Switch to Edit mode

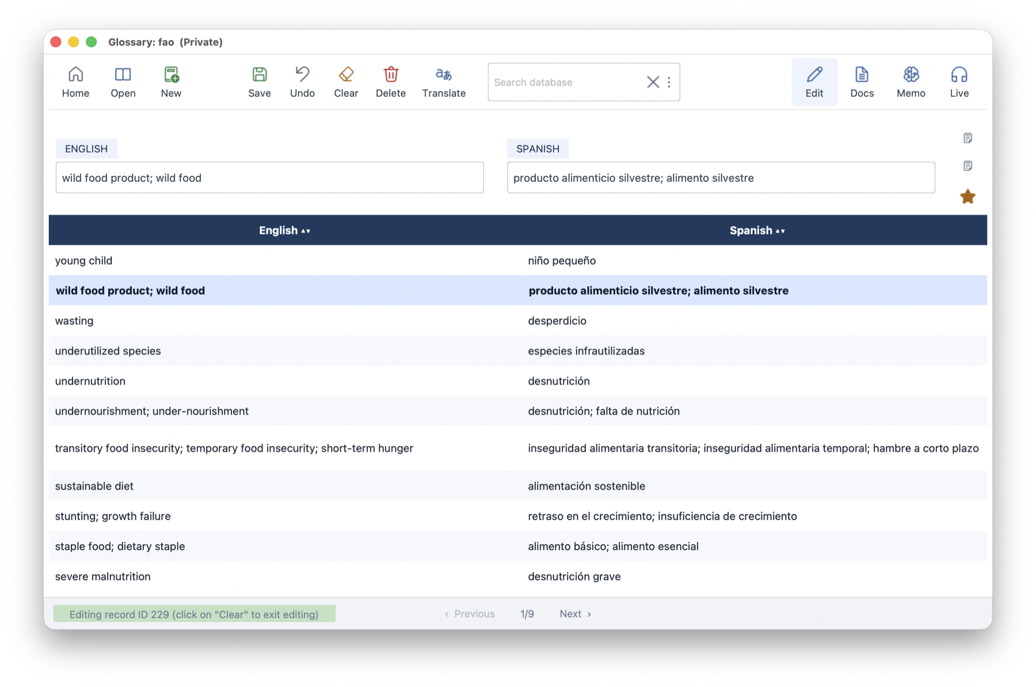[x=814, y=82]
